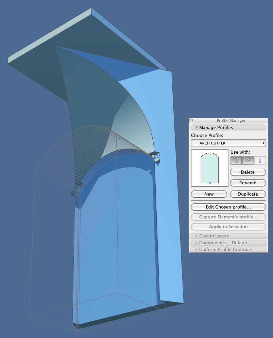Disable the beam icon under Use with
Screen dimensions: 273x338
[248, 160]
